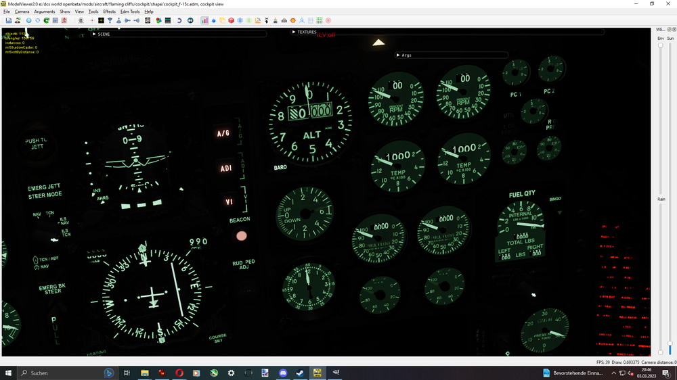Click the green grid toolbar icon

(320, 20)
